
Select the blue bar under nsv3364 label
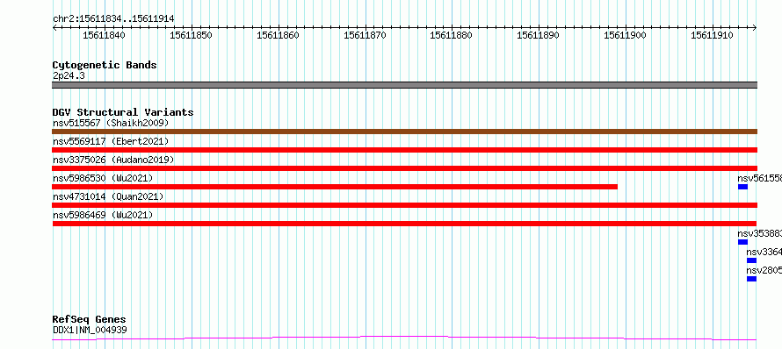pos(751,260)
